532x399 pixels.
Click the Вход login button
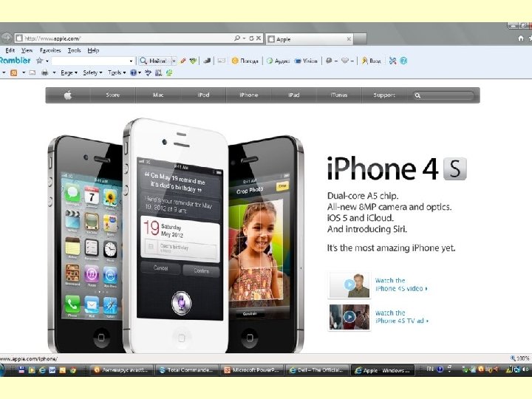point(371,61)
